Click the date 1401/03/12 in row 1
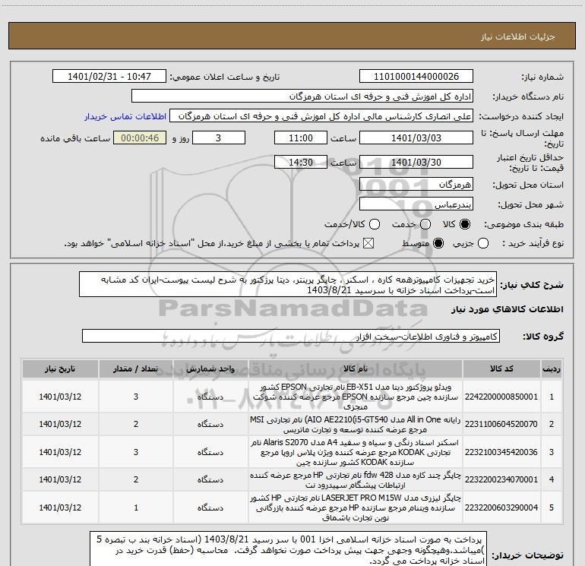Viewport: 585px width, 566px height. [x=60, y=397]
